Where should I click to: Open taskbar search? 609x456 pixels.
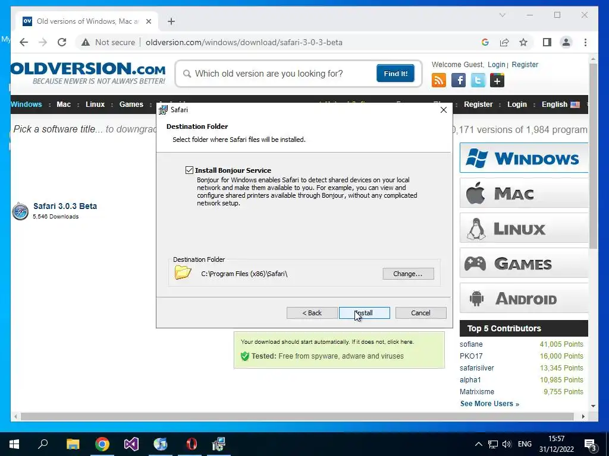pyautogui.click(x=43, y=444)
